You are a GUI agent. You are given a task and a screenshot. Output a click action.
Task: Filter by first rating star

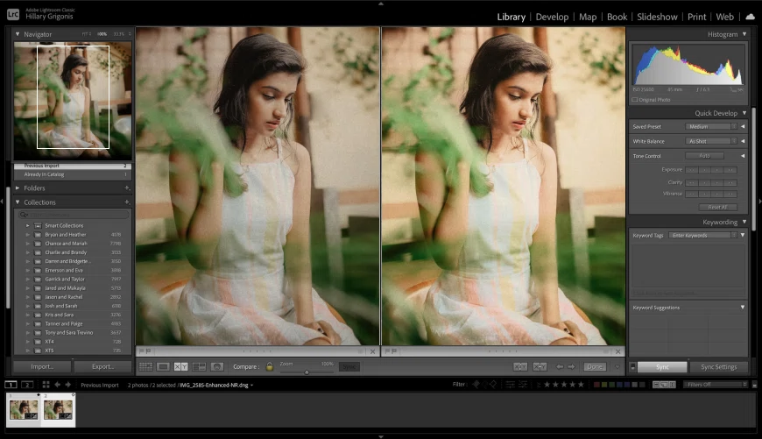[x=547, y=385]
